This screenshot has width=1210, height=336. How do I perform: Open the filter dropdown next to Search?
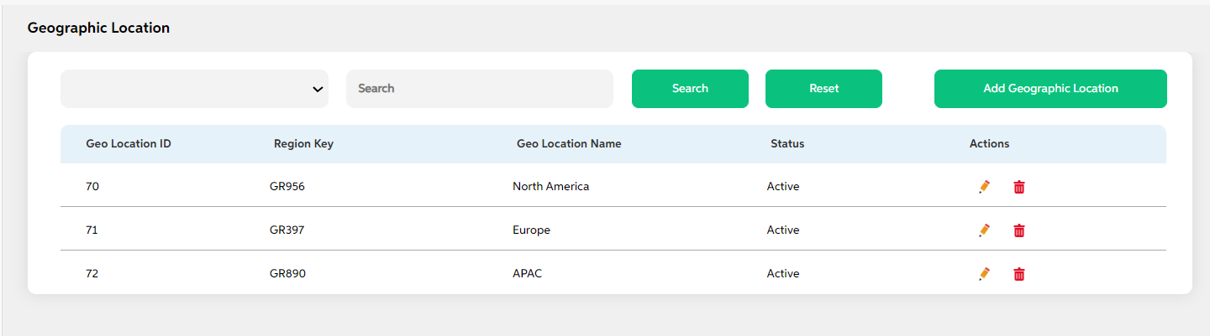[x=194, y=89]
